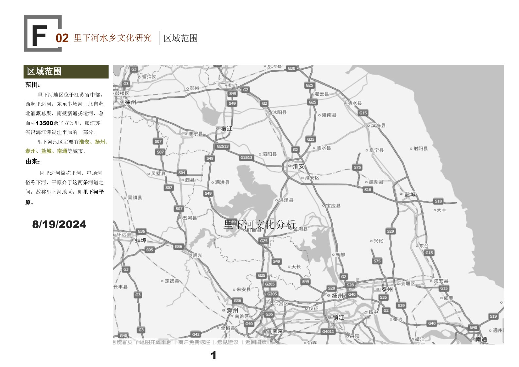The width and height of the screenshot is (519, 367).
Task: Click the 阜宁县 label on the map
Action: pyautogui.click(x=376, y=150)
